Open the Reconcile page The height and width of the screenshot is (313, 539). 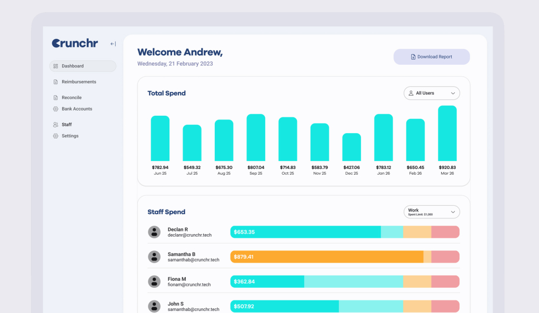72,97
